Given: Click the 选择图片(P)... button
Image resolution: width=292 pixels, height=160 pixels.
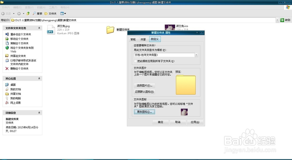Looking at the screenshot, I should 144,85.
